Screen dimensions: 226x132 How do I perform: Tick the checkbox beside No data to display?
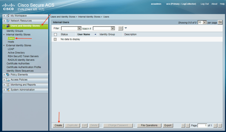click(x=55, y=39)
